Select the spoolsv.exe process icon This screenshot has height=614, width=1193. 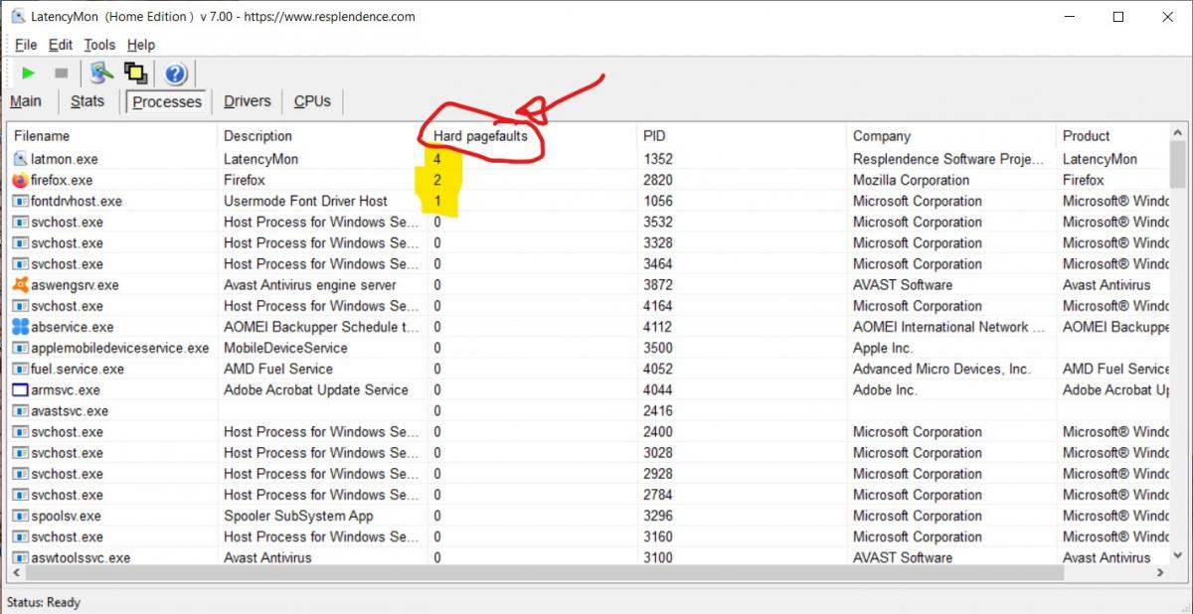pyautogui.click(x=21, y=516)
